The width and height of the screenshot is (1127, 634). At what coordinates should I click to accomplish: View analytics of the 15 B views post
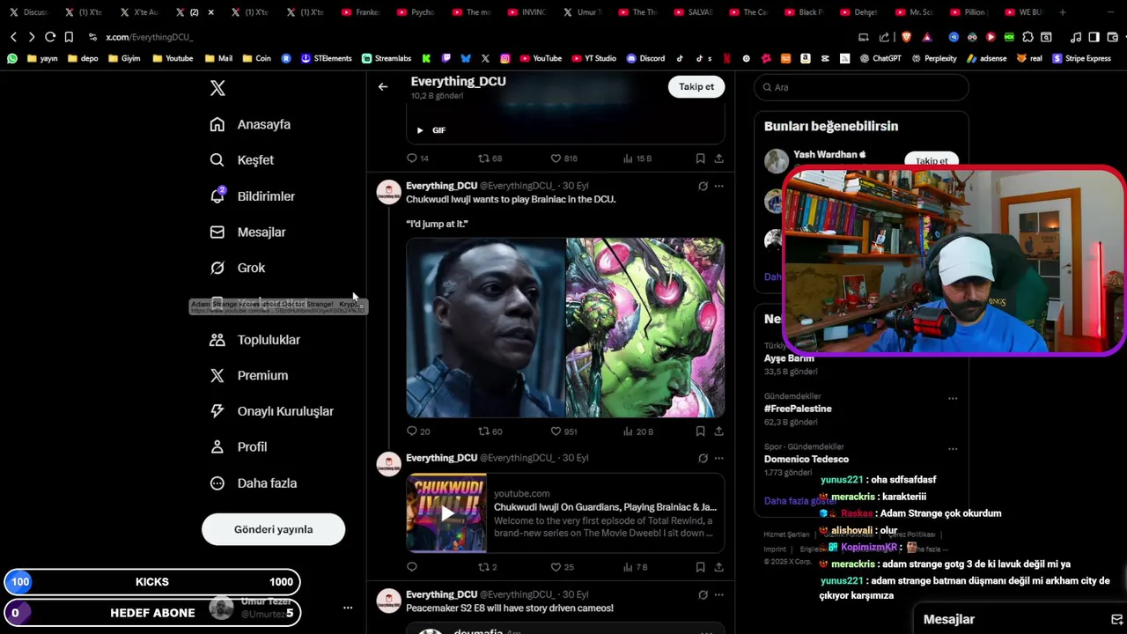[637, 158]
